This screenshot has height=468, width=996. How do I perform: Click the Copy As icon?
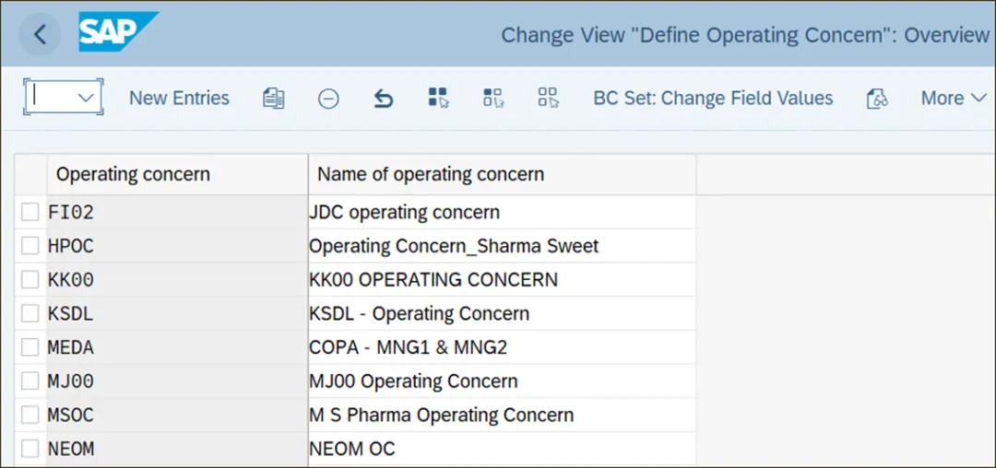[273, 99]
